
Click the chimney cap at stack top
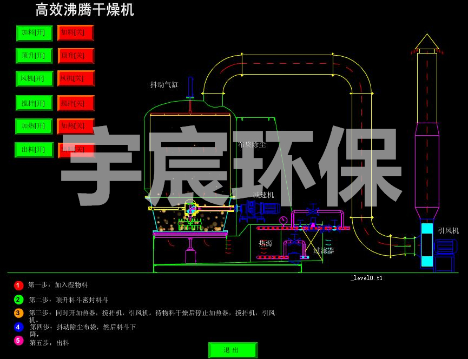point(427,43)
